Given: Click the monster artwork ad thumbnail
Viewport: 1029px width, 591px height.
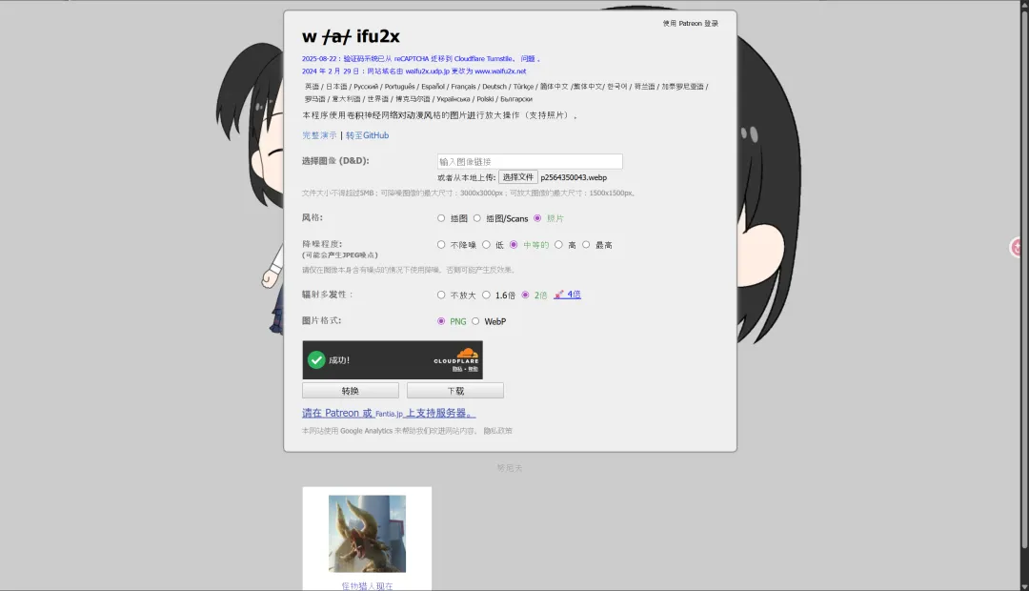Looking at the screenshot, I should (x=367, y=534).
